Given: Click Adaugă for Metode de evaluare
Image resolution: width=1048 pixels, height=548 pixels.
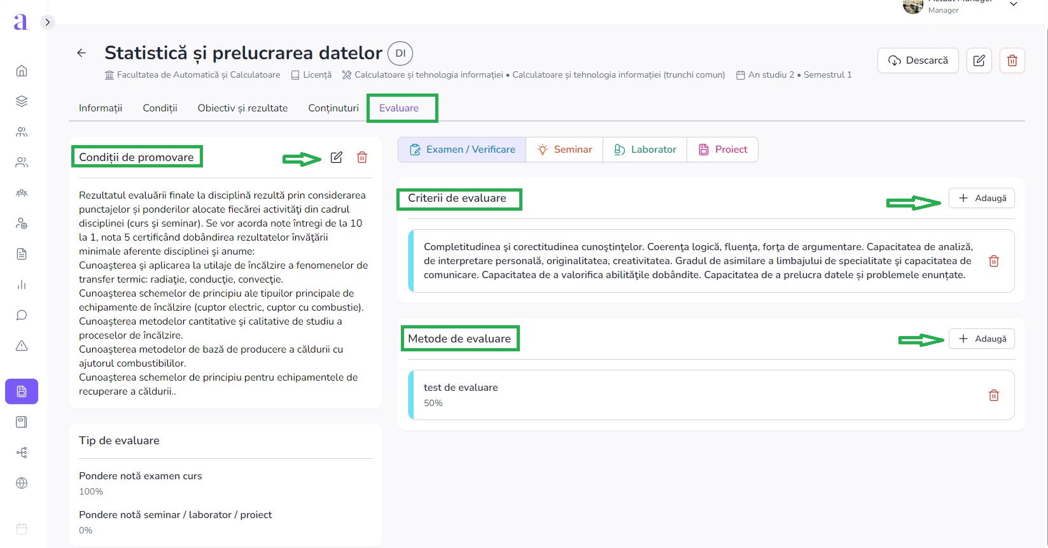Looking at the screenshot, I should pyautogui.click(x=981, y=339).
